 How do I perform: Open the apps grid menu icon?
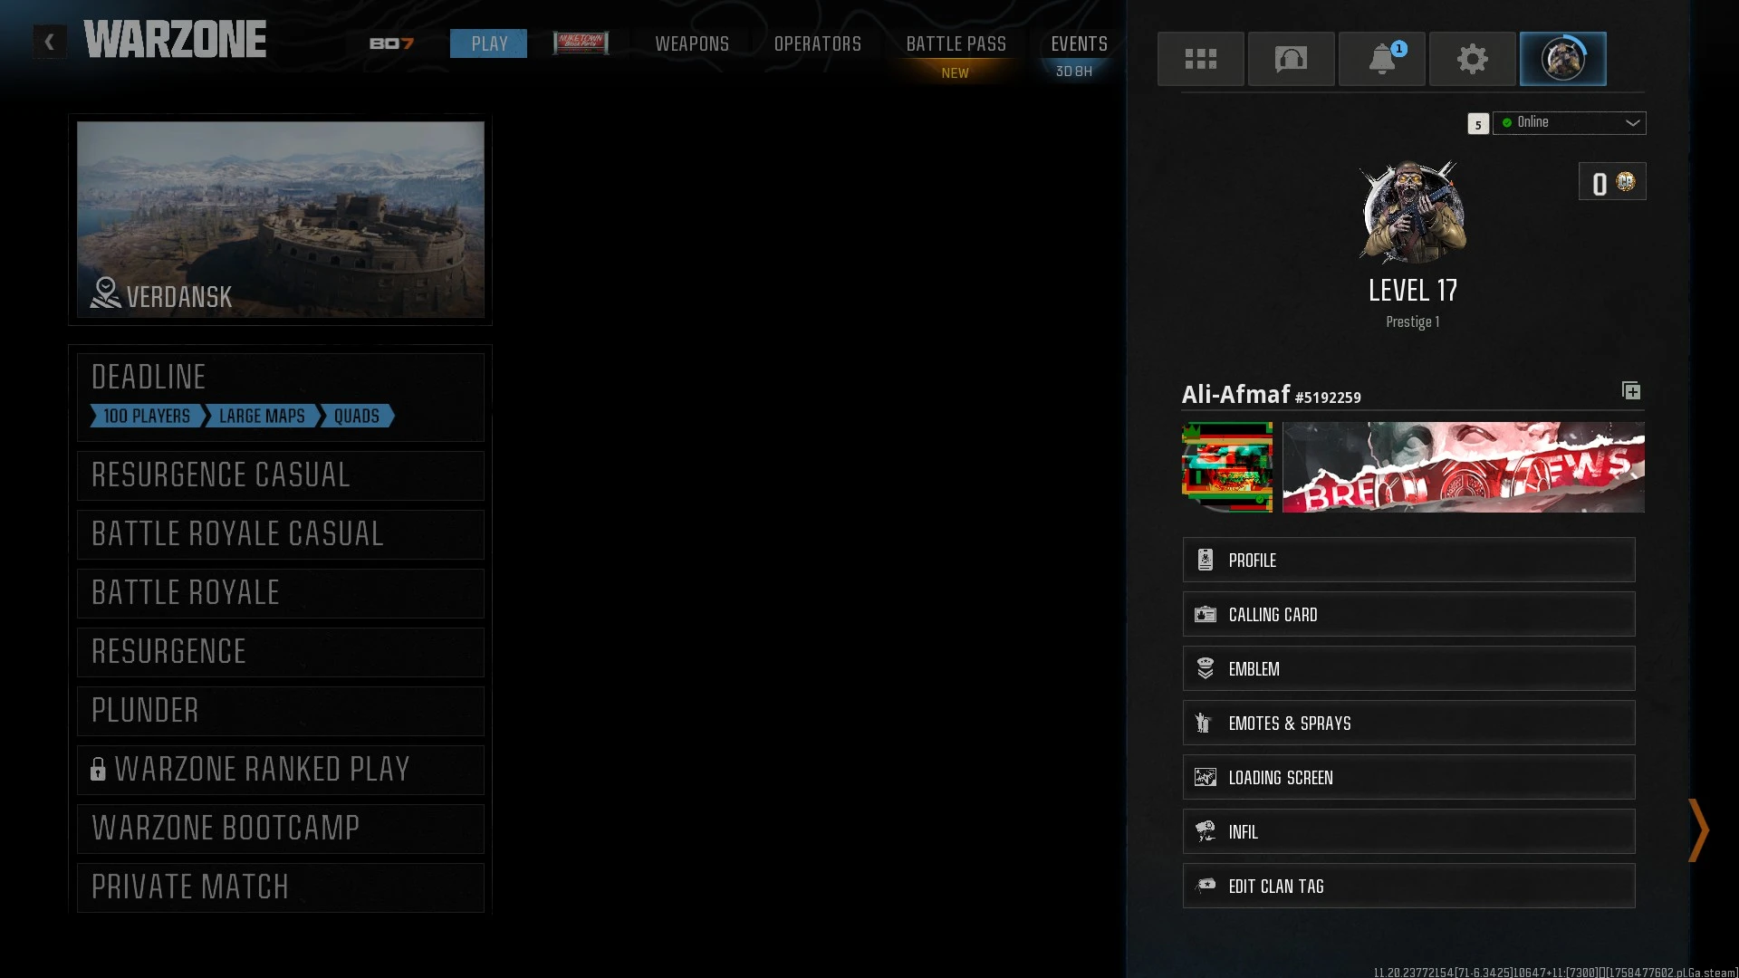(1200, 59)
